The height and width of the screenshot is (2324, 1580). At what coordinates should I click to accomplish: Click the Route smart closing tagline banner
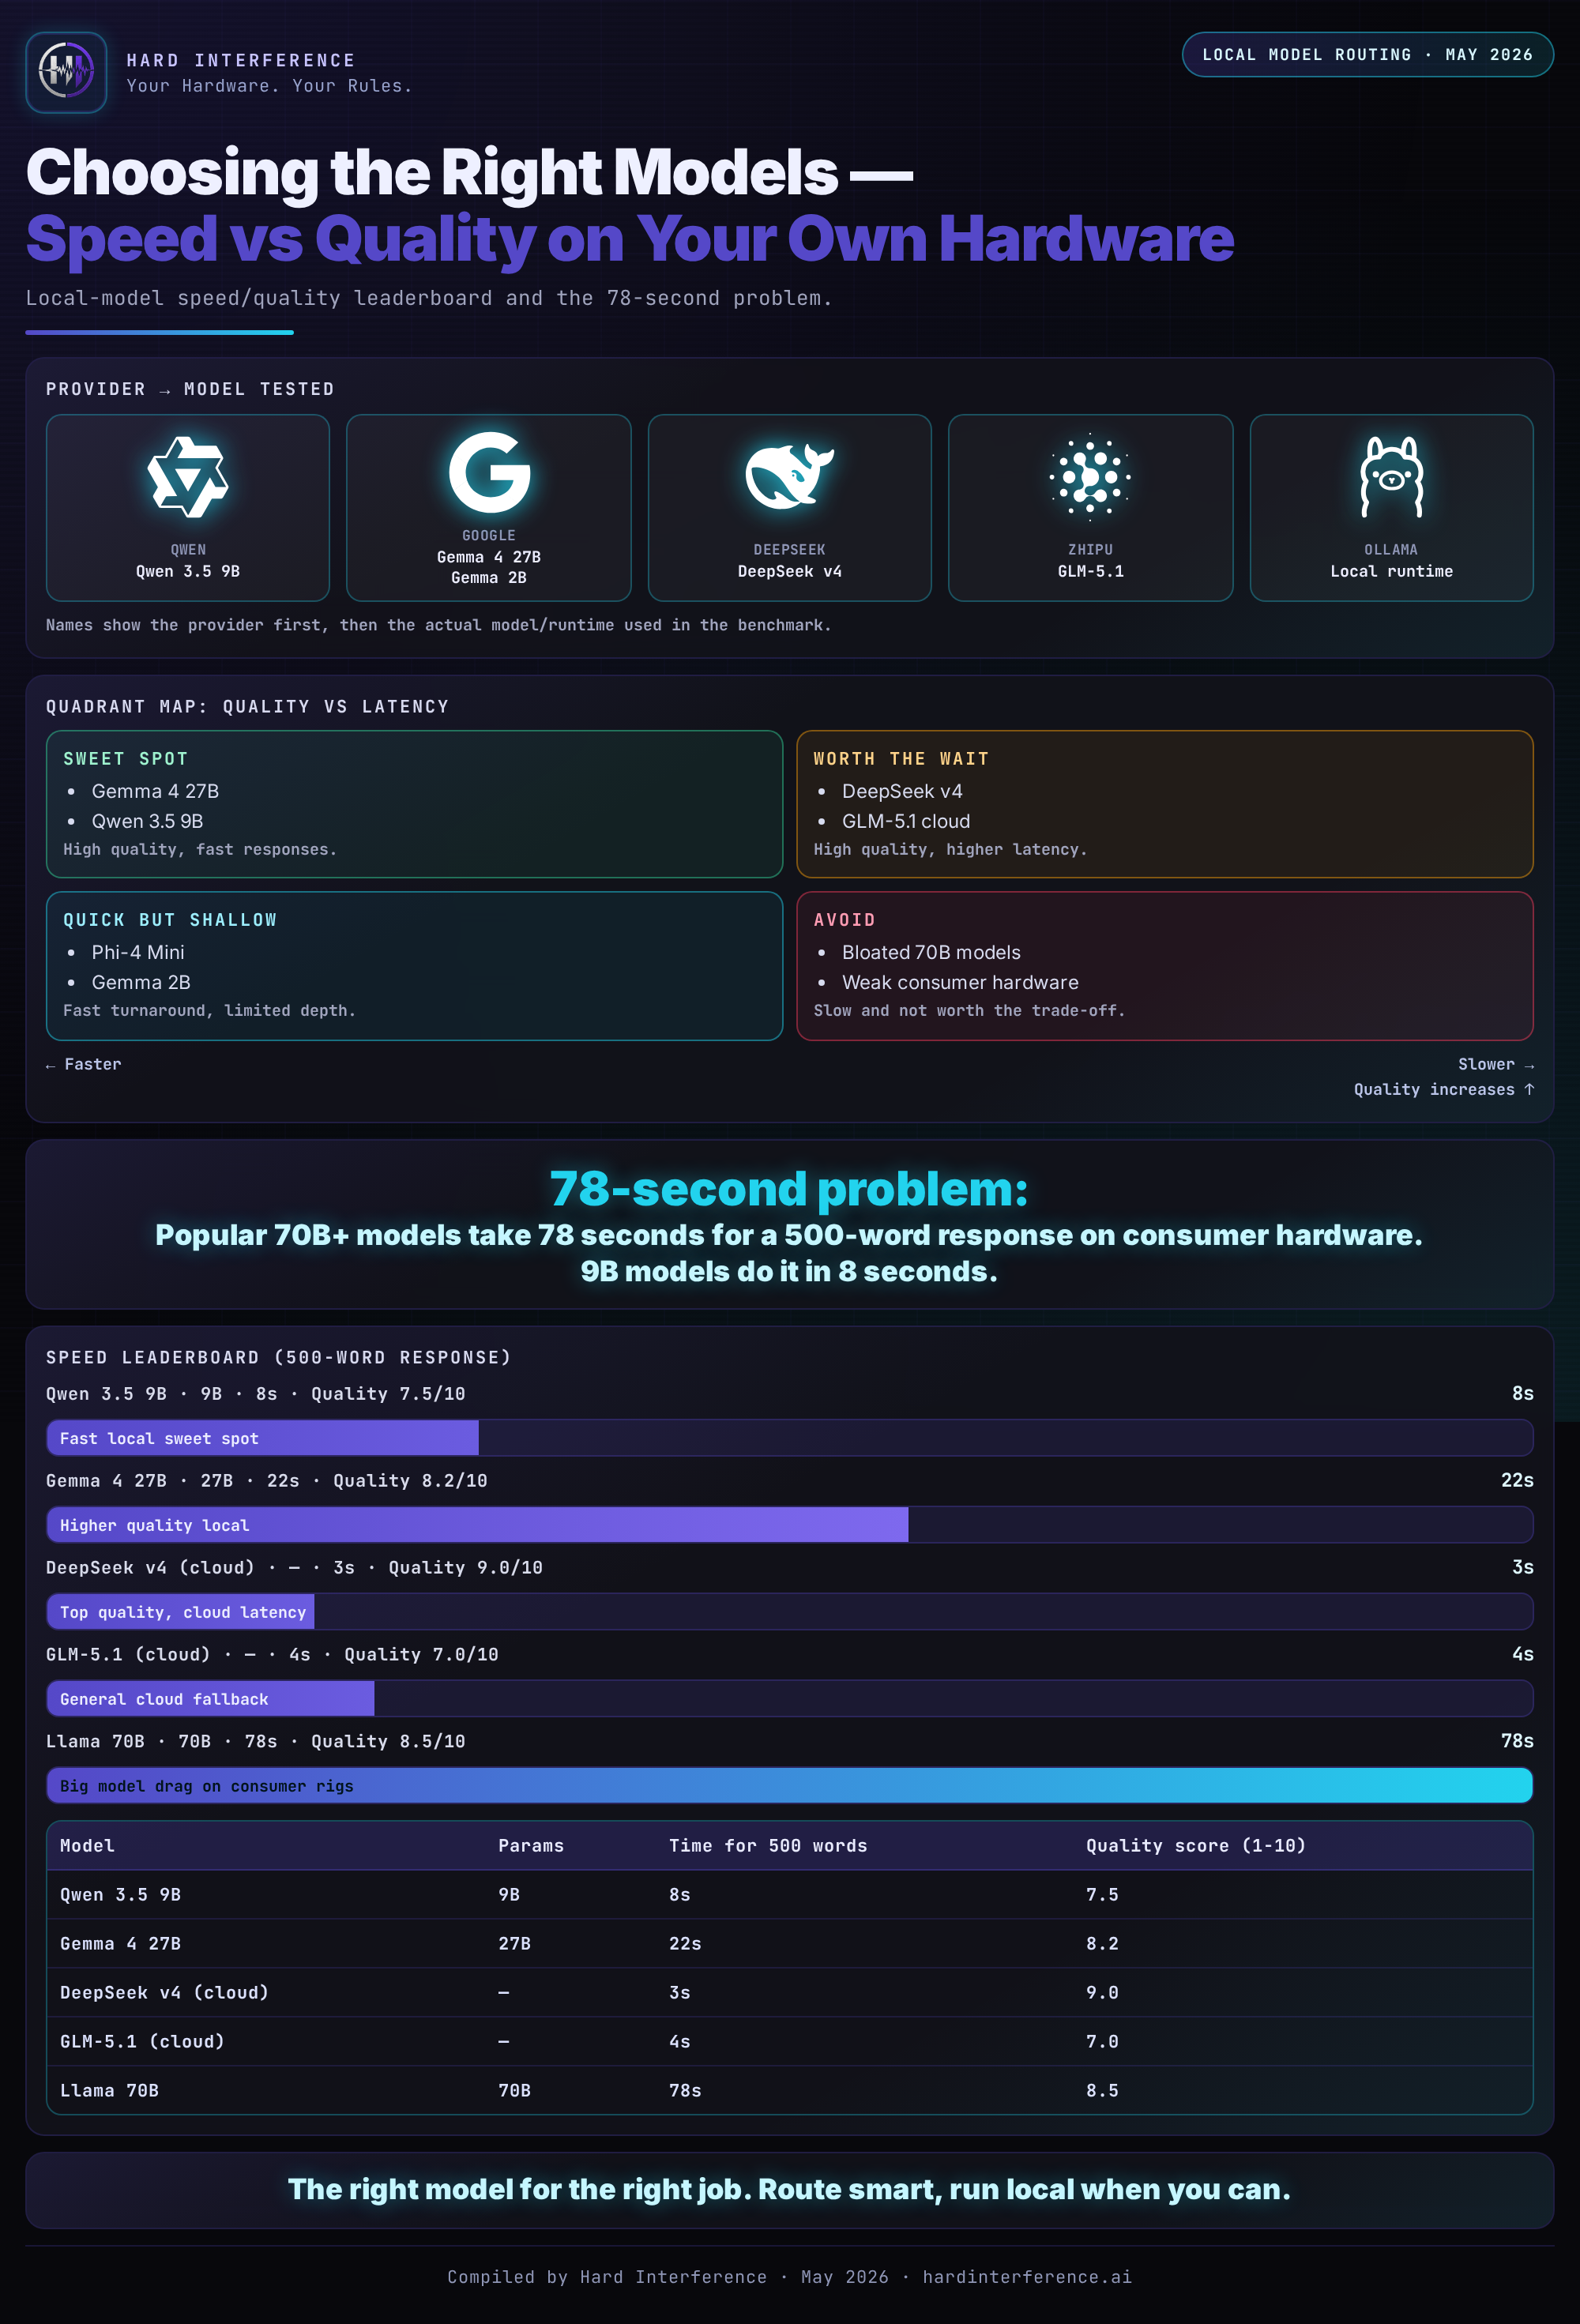tap(789, 2190)
